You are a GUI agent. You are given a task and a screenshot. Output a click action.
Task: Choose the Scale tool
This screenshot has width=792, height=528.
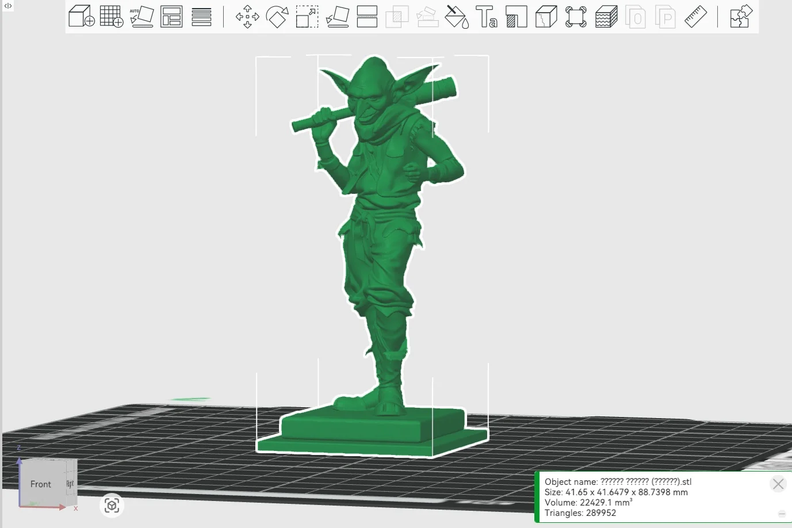coord(307,16)
